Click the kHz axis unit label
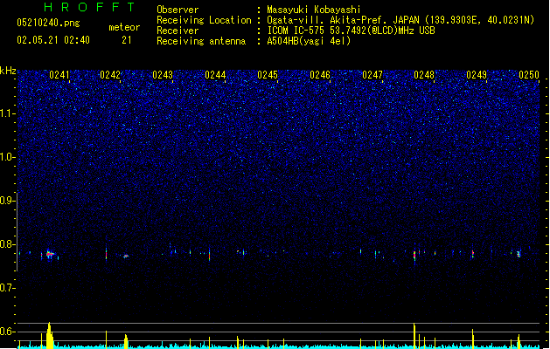This screenshot has height=349, width=550. (8, 71)
